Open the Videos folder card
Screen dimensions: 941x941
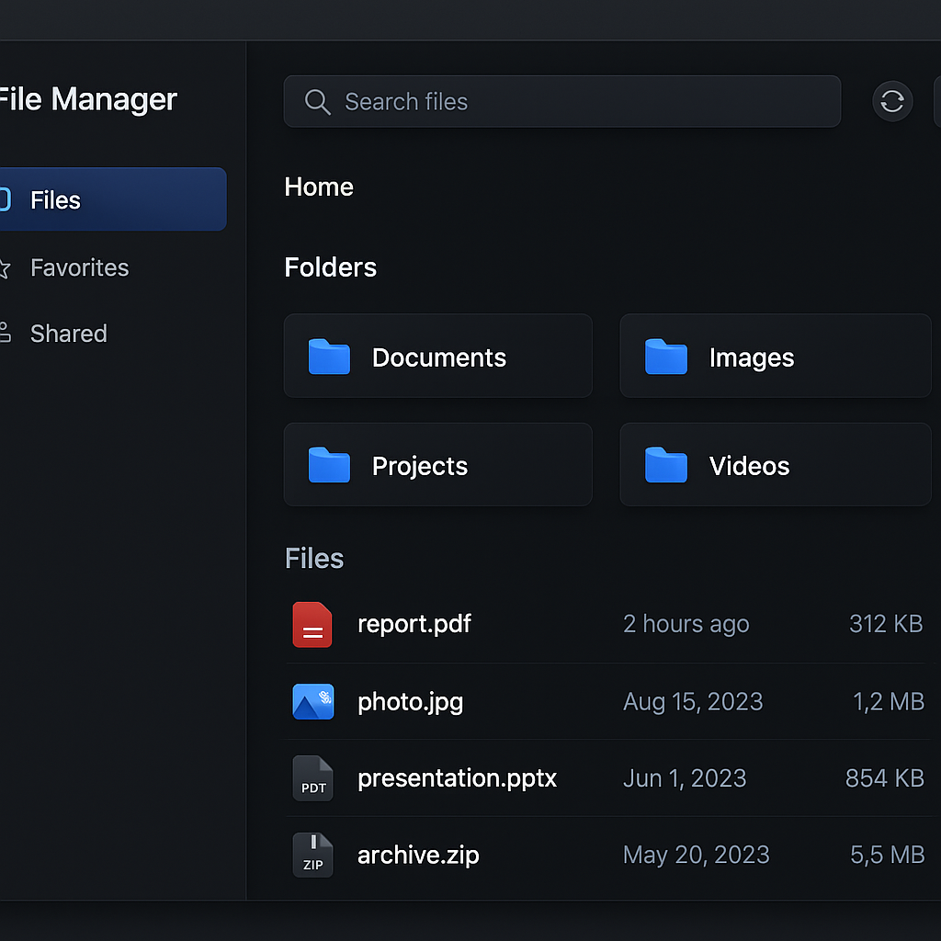pyautogui.click(x=776, y=464)
